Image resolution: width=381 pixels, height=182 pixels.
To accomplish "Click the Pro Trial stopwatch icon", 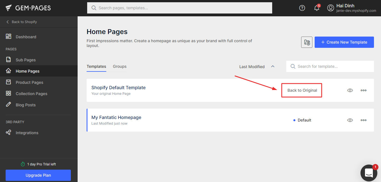I will point(23,164).
